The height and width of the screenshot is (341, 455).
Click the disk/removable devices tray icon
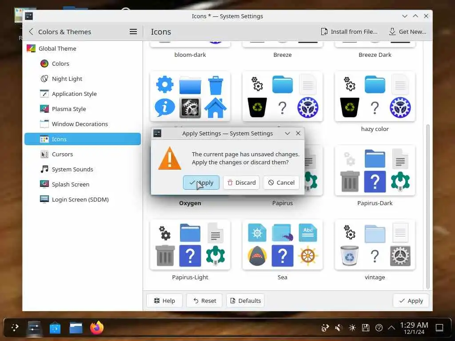pyautogui.click(x=366, y=328)
